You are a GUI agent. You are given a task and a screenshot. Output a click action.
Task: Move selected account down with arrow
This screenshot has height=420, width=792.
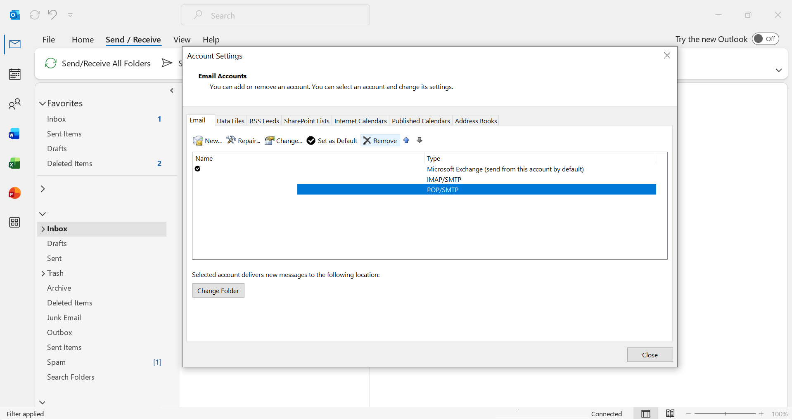click(420, 141)
